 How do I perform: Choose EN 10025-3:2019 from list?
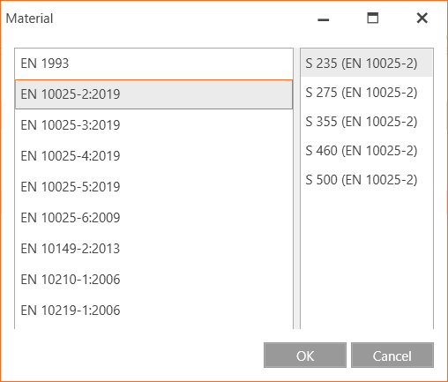coord(153,125)
